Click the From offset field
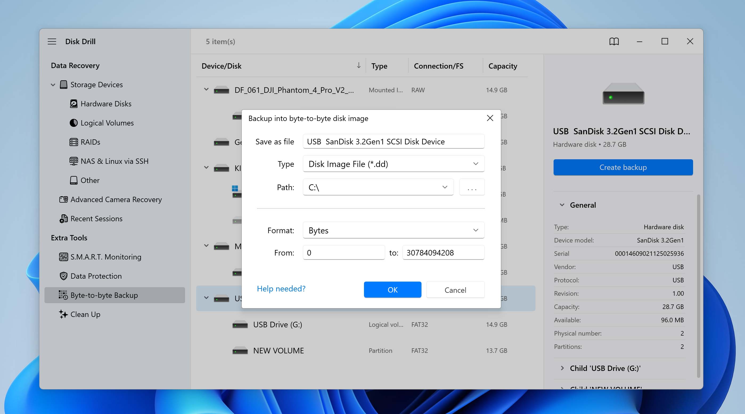 pos(344,253)
